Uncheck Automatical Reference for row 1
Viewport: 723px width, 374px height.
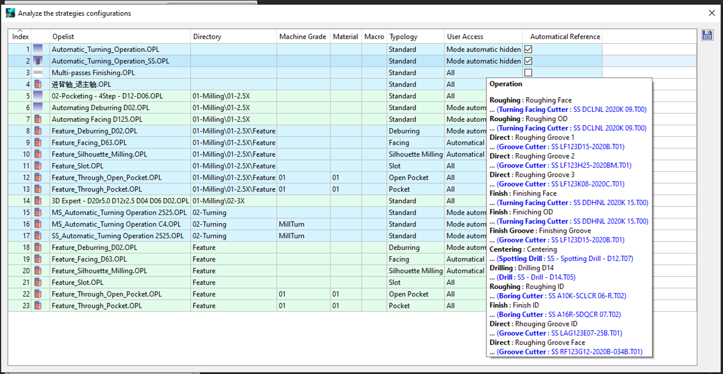tap(528, 50)
